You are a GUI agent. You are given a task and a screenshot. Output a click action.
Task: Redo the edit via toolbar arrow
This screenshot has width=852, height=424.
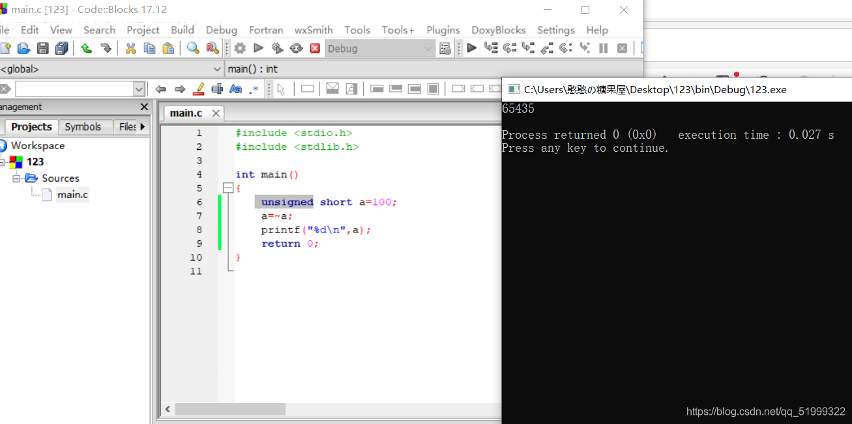pos(106,48)
